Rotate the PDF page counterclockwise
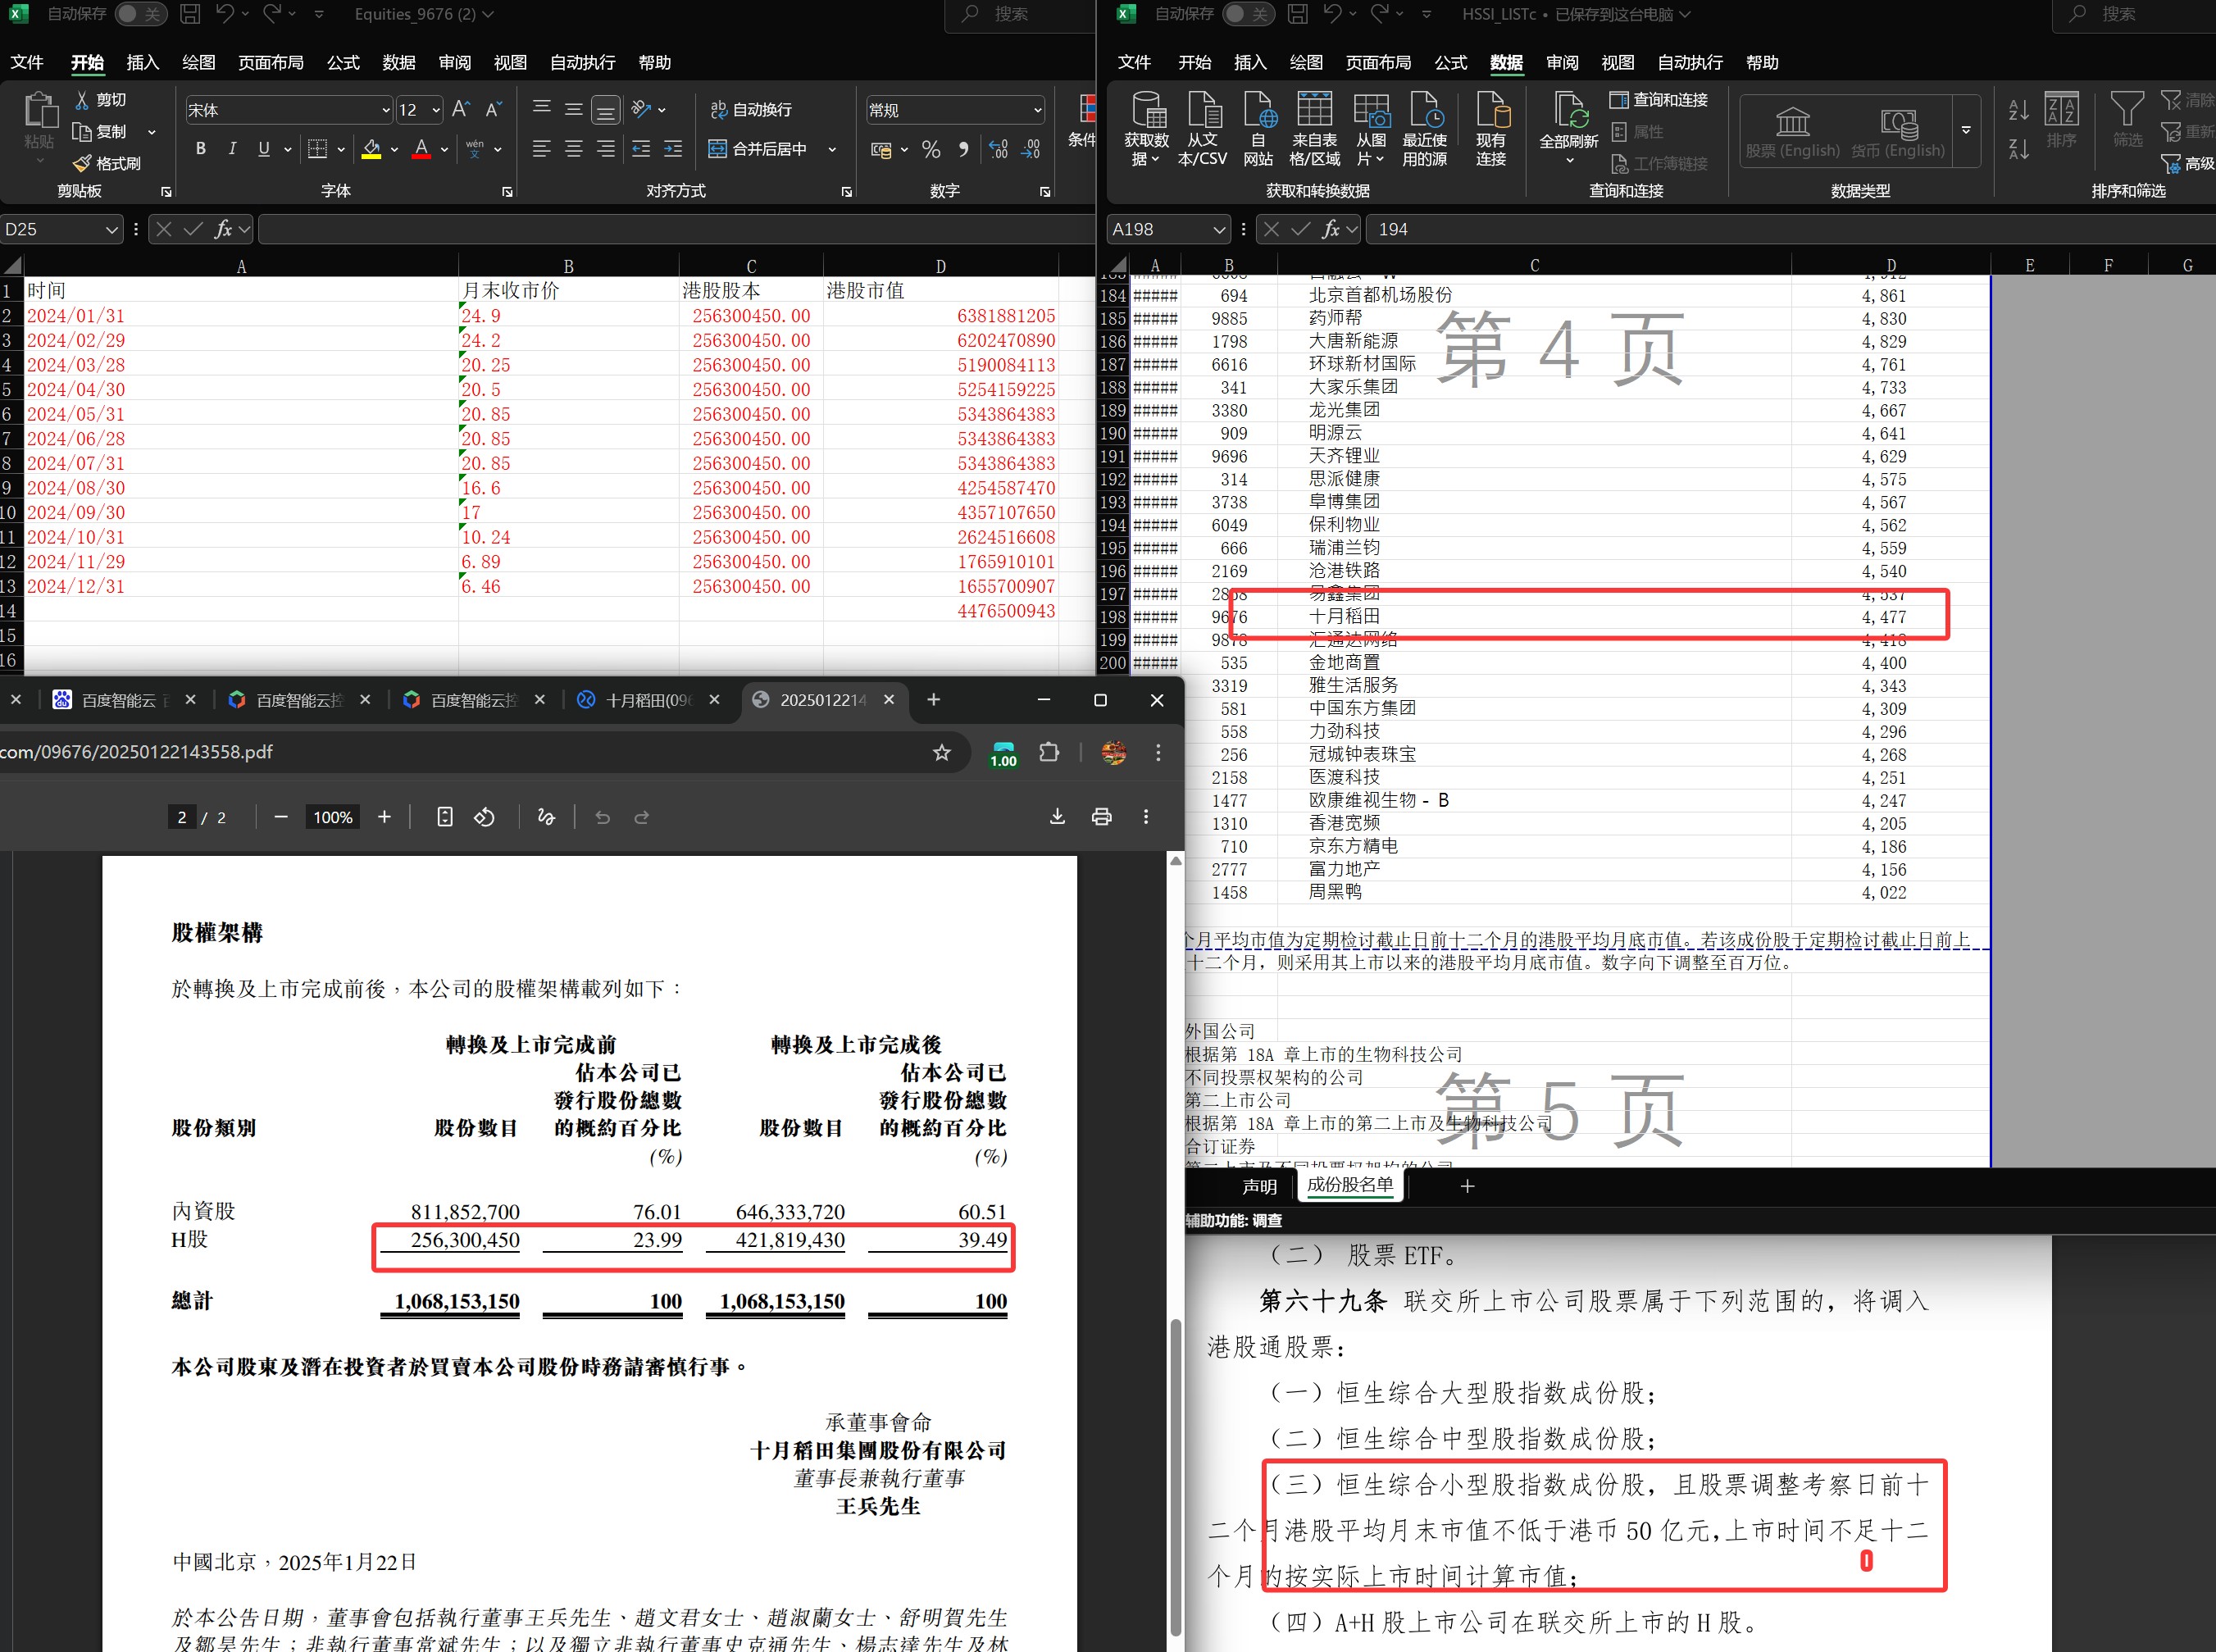 point(484,817)
